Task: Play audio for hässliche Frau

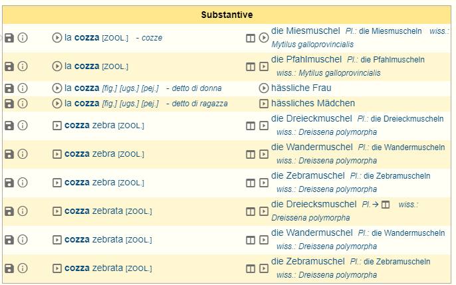Action: (x=264, y=88)
